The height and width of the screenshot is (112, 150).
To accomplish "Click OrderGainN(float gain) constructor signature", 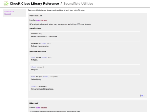I will (41, 43).
